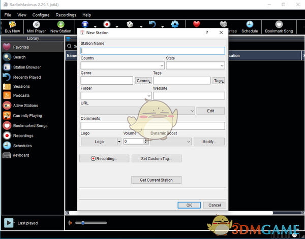Image resolution: width=305 pixels, height=239 pixels.
Task: Click the Station Name input field
Action: pos(152,51)
